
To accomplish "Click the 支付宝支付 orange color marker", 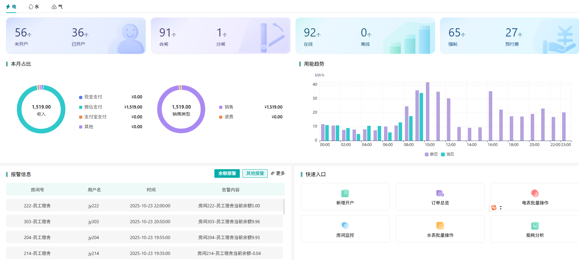I will [81, 117].
